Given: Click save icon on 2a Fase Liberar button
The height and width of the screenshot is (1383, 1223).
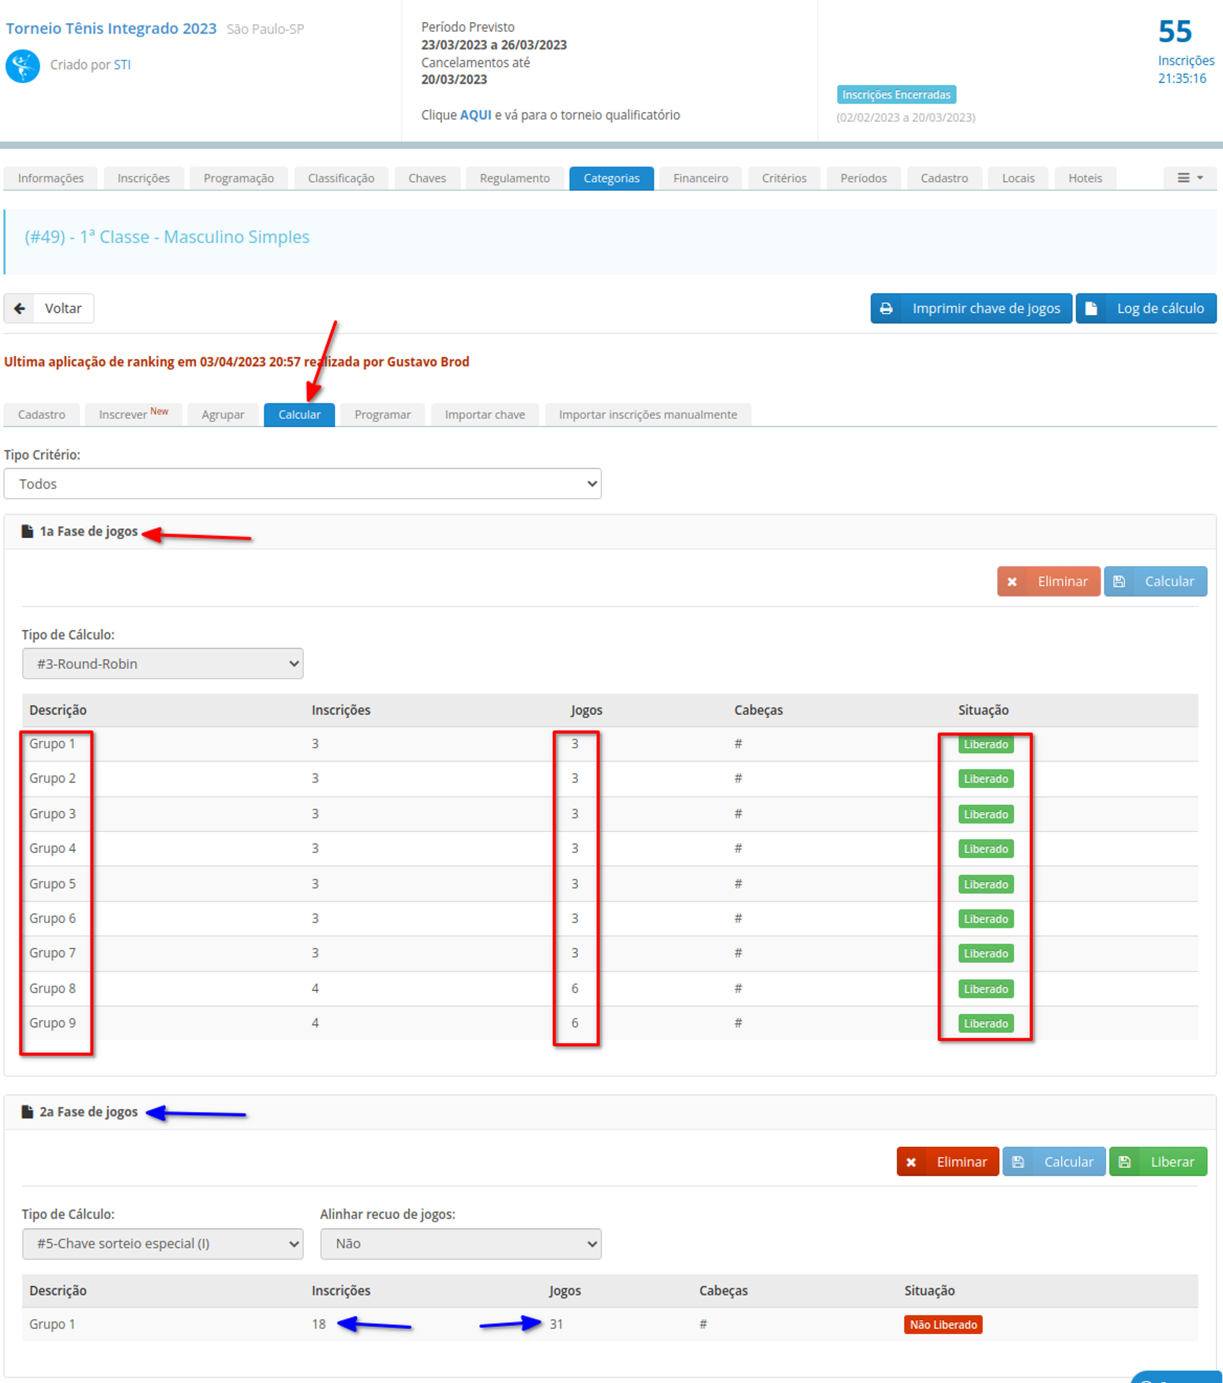Looking at the screenshot, I should coord(1124,1162).
